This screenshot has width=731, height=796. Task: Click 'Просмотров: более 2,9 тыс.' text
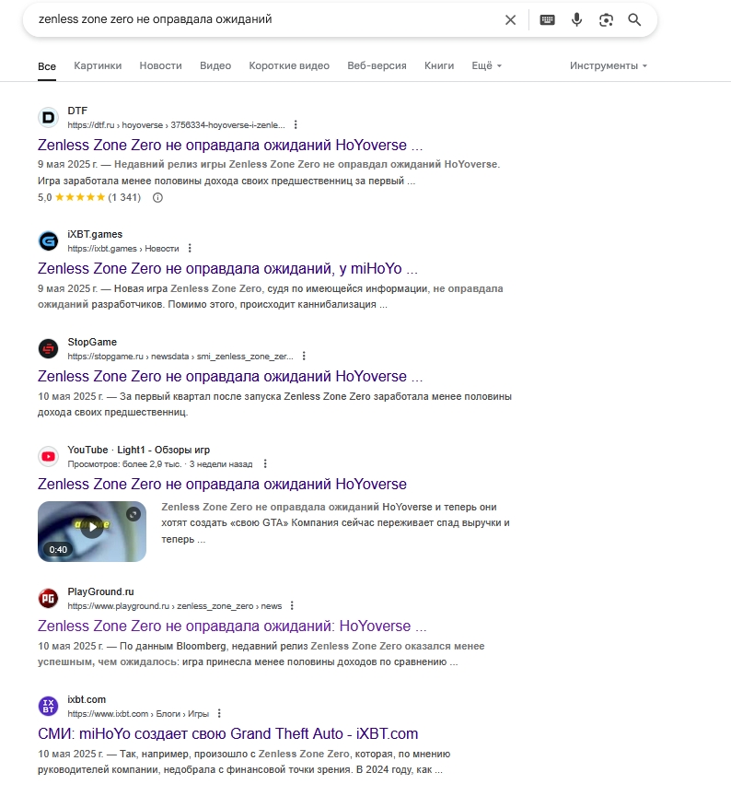(x=124, y=464)
